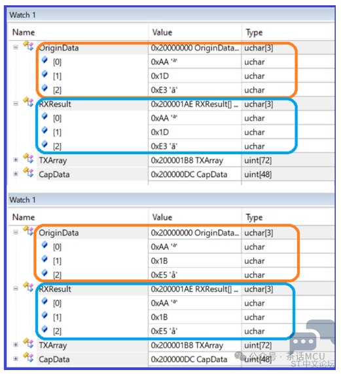Image resolution: width=341 pixels, height=374 pixels.
Task: Click Name column header in upper watch
Action: tap(24, 32)
